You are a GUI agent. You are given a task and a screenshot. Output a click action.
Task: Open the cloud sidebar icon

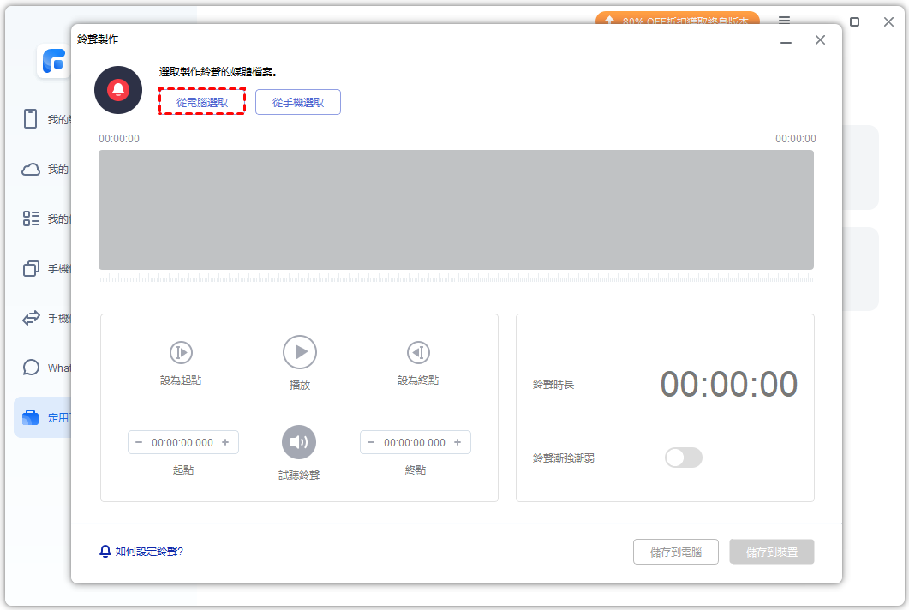tap(31, 170)
